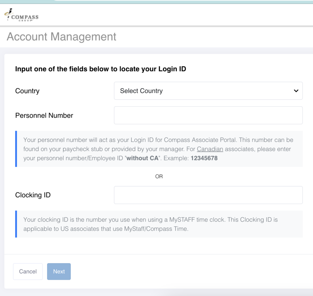Click the MySTAFF time clock help note

click(150, 224)
